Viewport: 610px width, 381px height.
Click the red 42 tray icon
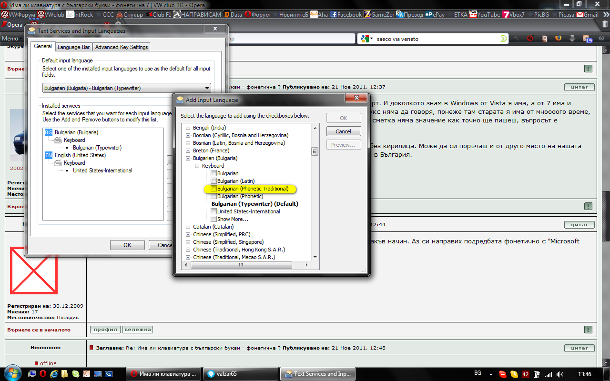pos(526,374)
